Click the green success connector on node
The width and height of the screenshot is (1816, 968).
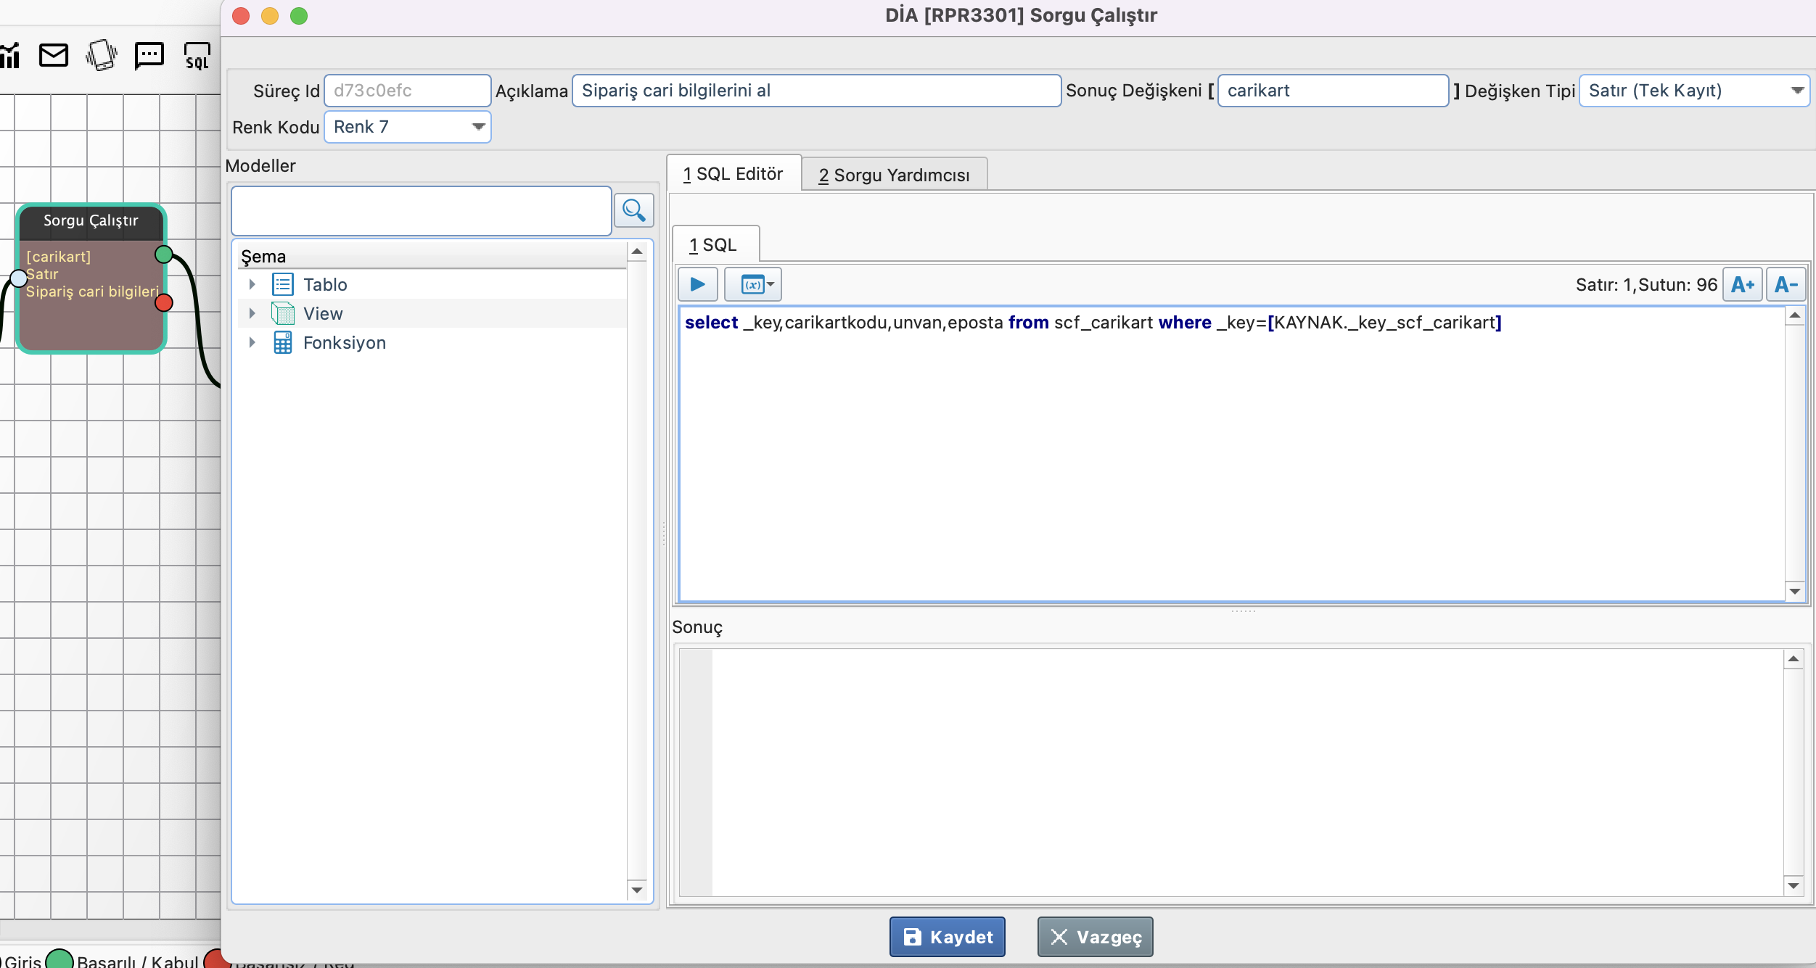164,254
